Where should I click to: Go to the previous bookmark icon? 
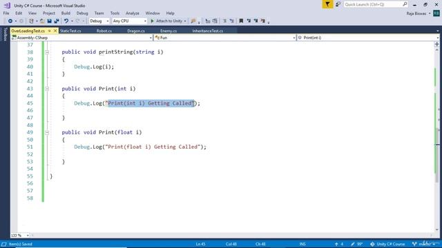click(x=249, y=21)
